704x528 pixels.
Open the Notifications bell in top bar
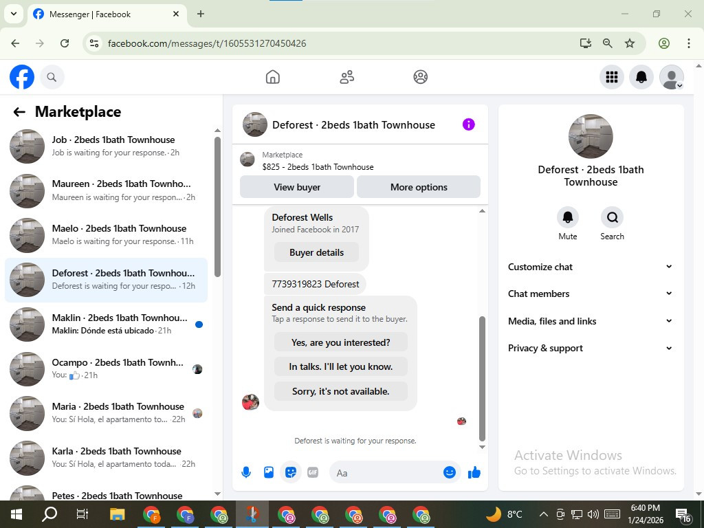[x=641, y=77]
